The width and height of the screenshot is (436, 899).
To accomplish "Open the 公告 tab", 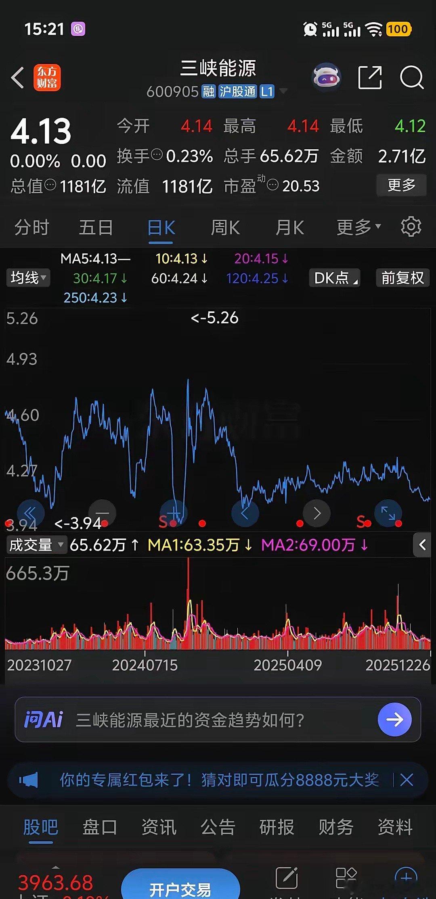I will (218, 827).
